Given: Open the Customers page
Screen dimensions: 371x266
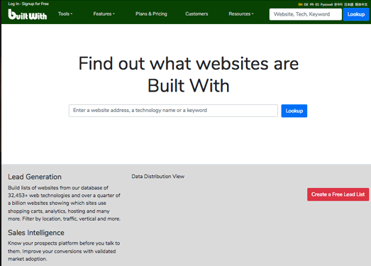Looking at the screenshot, I should [x=196, y=13].
